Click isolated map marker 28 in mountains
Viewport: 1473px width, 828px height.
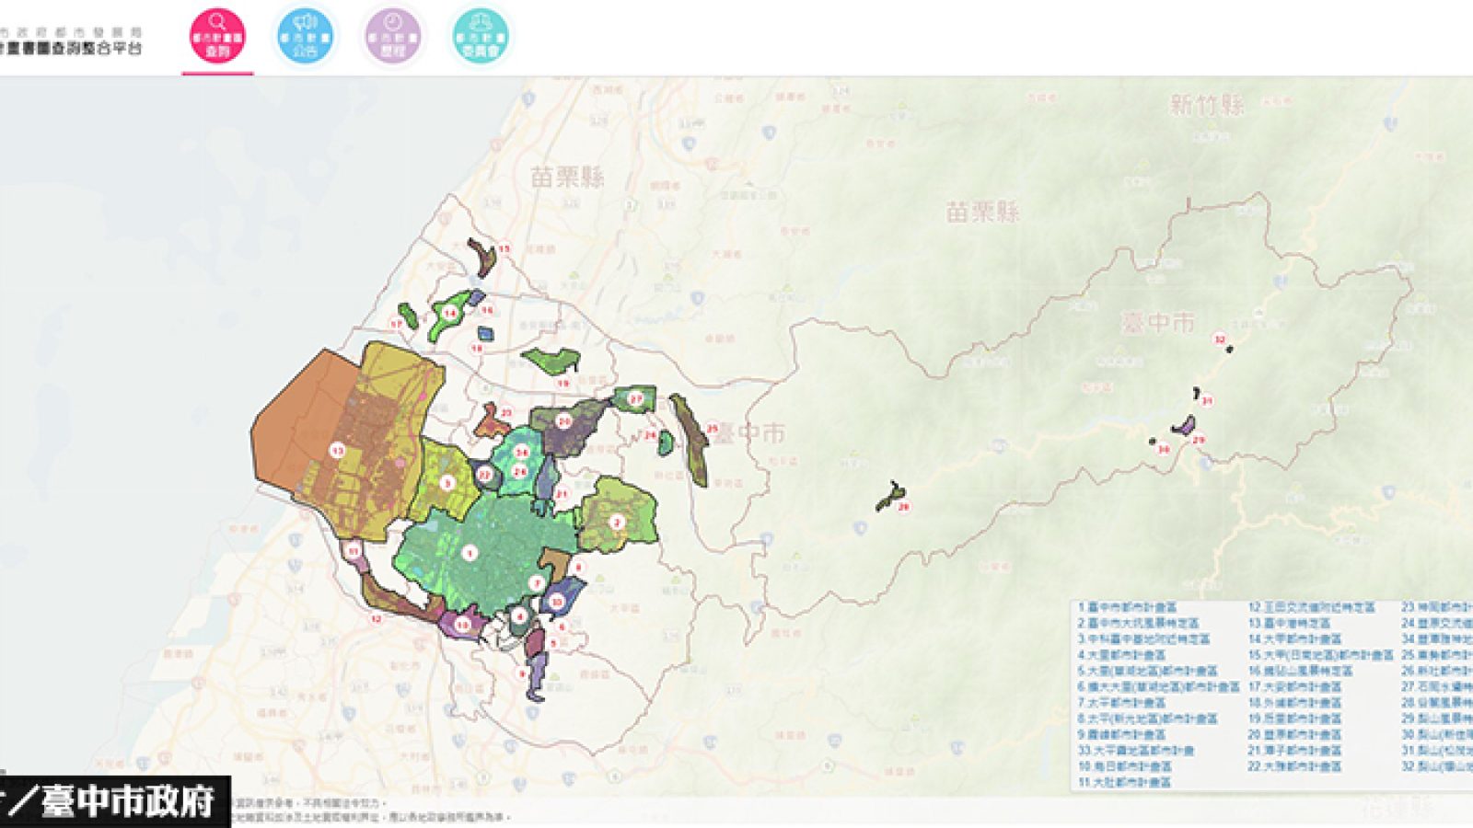(904, 507)
